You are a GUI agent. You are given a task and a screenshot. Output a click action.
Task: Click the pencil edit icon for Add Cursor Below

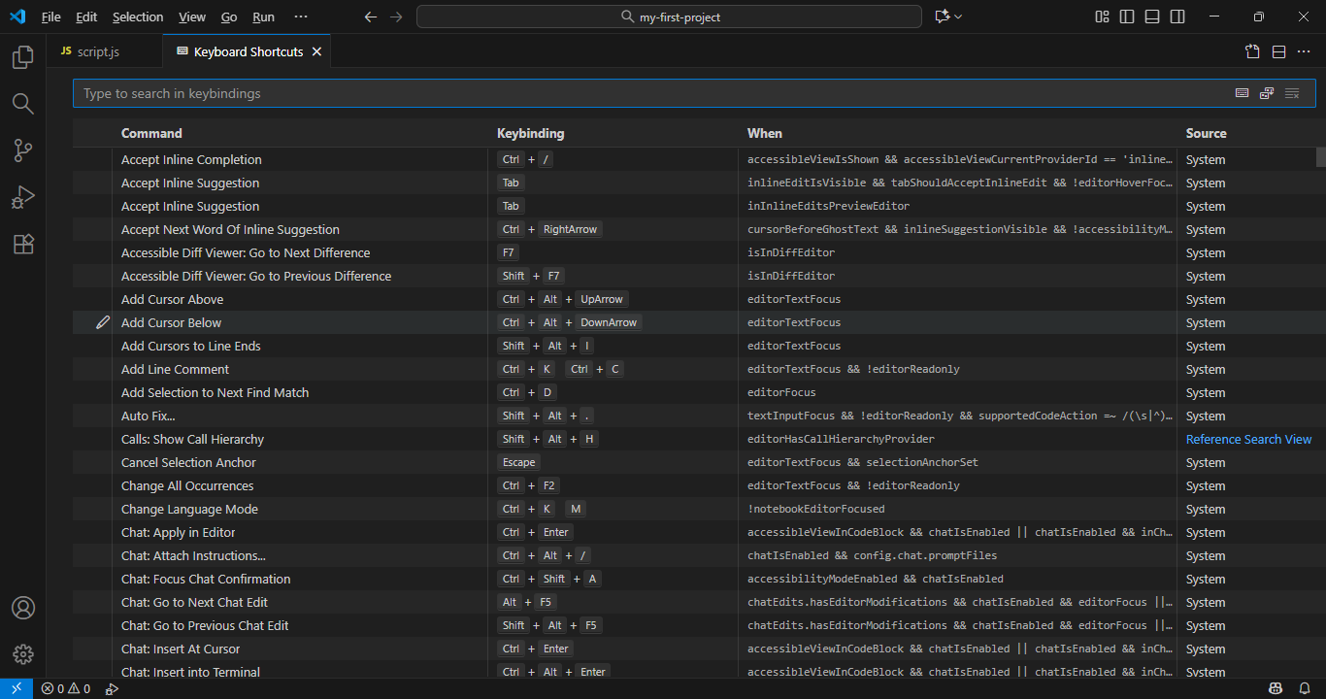(x=103, y=322)
